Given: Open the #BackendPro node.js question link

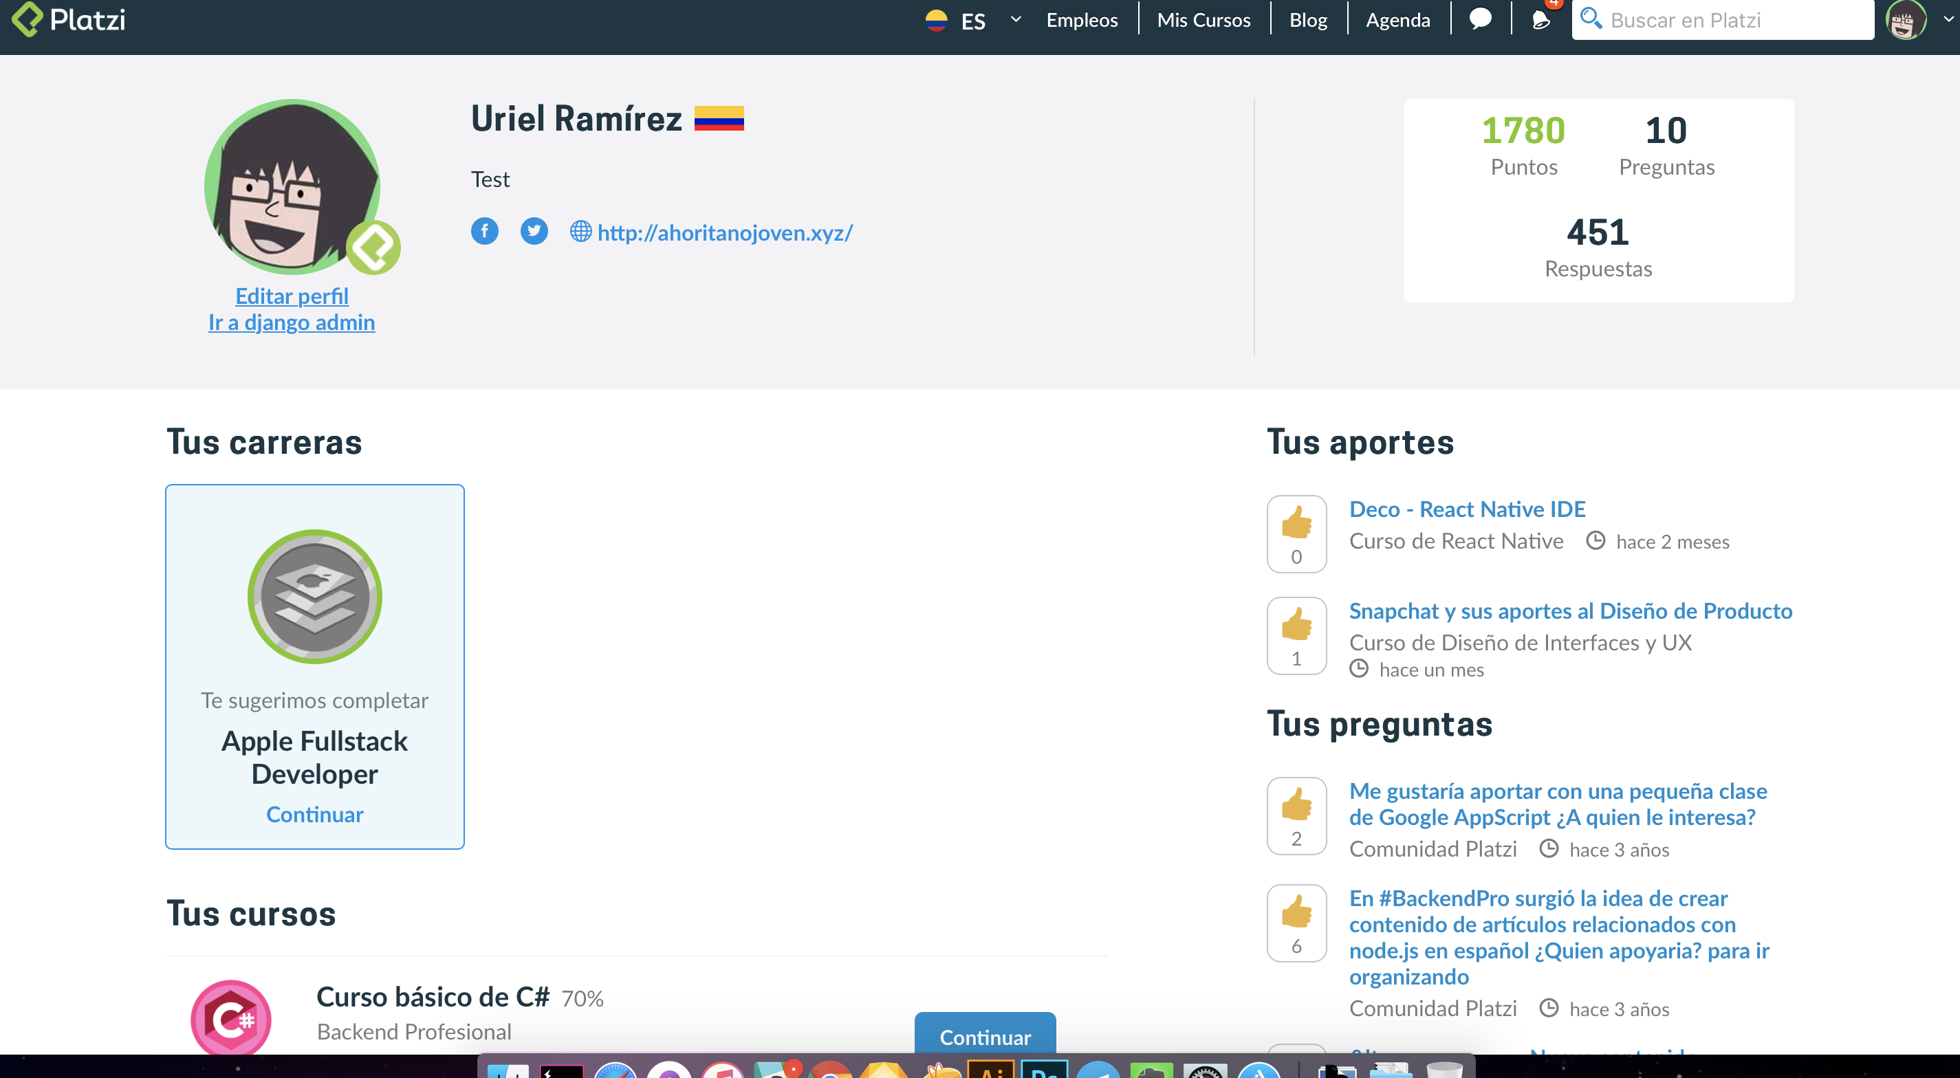Looking at the screenshot, I should coord(1559,937).
